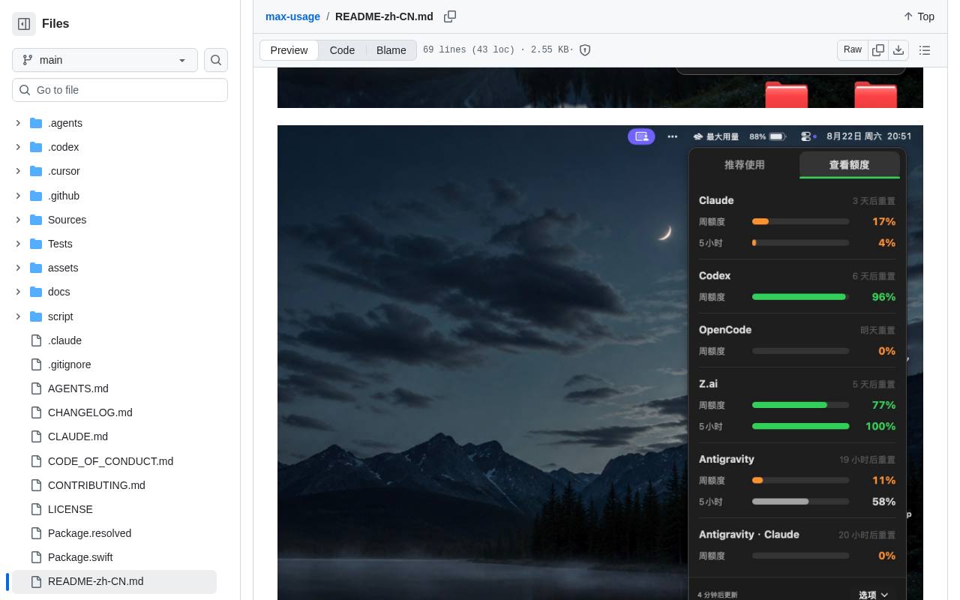Expand the Tests folder chevron
Image resolution: width=960 pixels, height=600 pixels.
coord(18,244)
